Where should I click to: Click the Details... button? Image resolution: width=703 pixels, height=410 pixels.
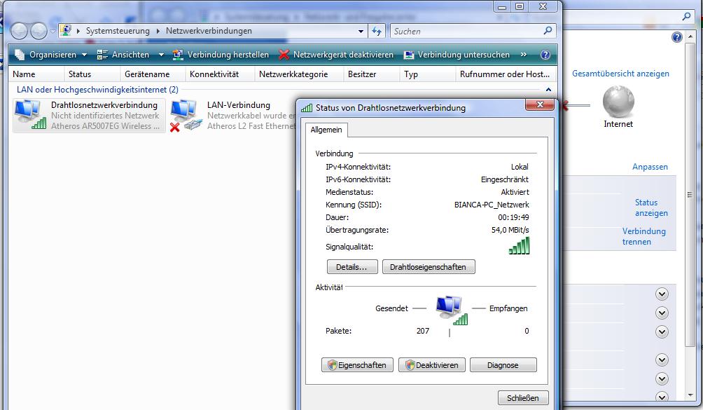coord(351,267)
